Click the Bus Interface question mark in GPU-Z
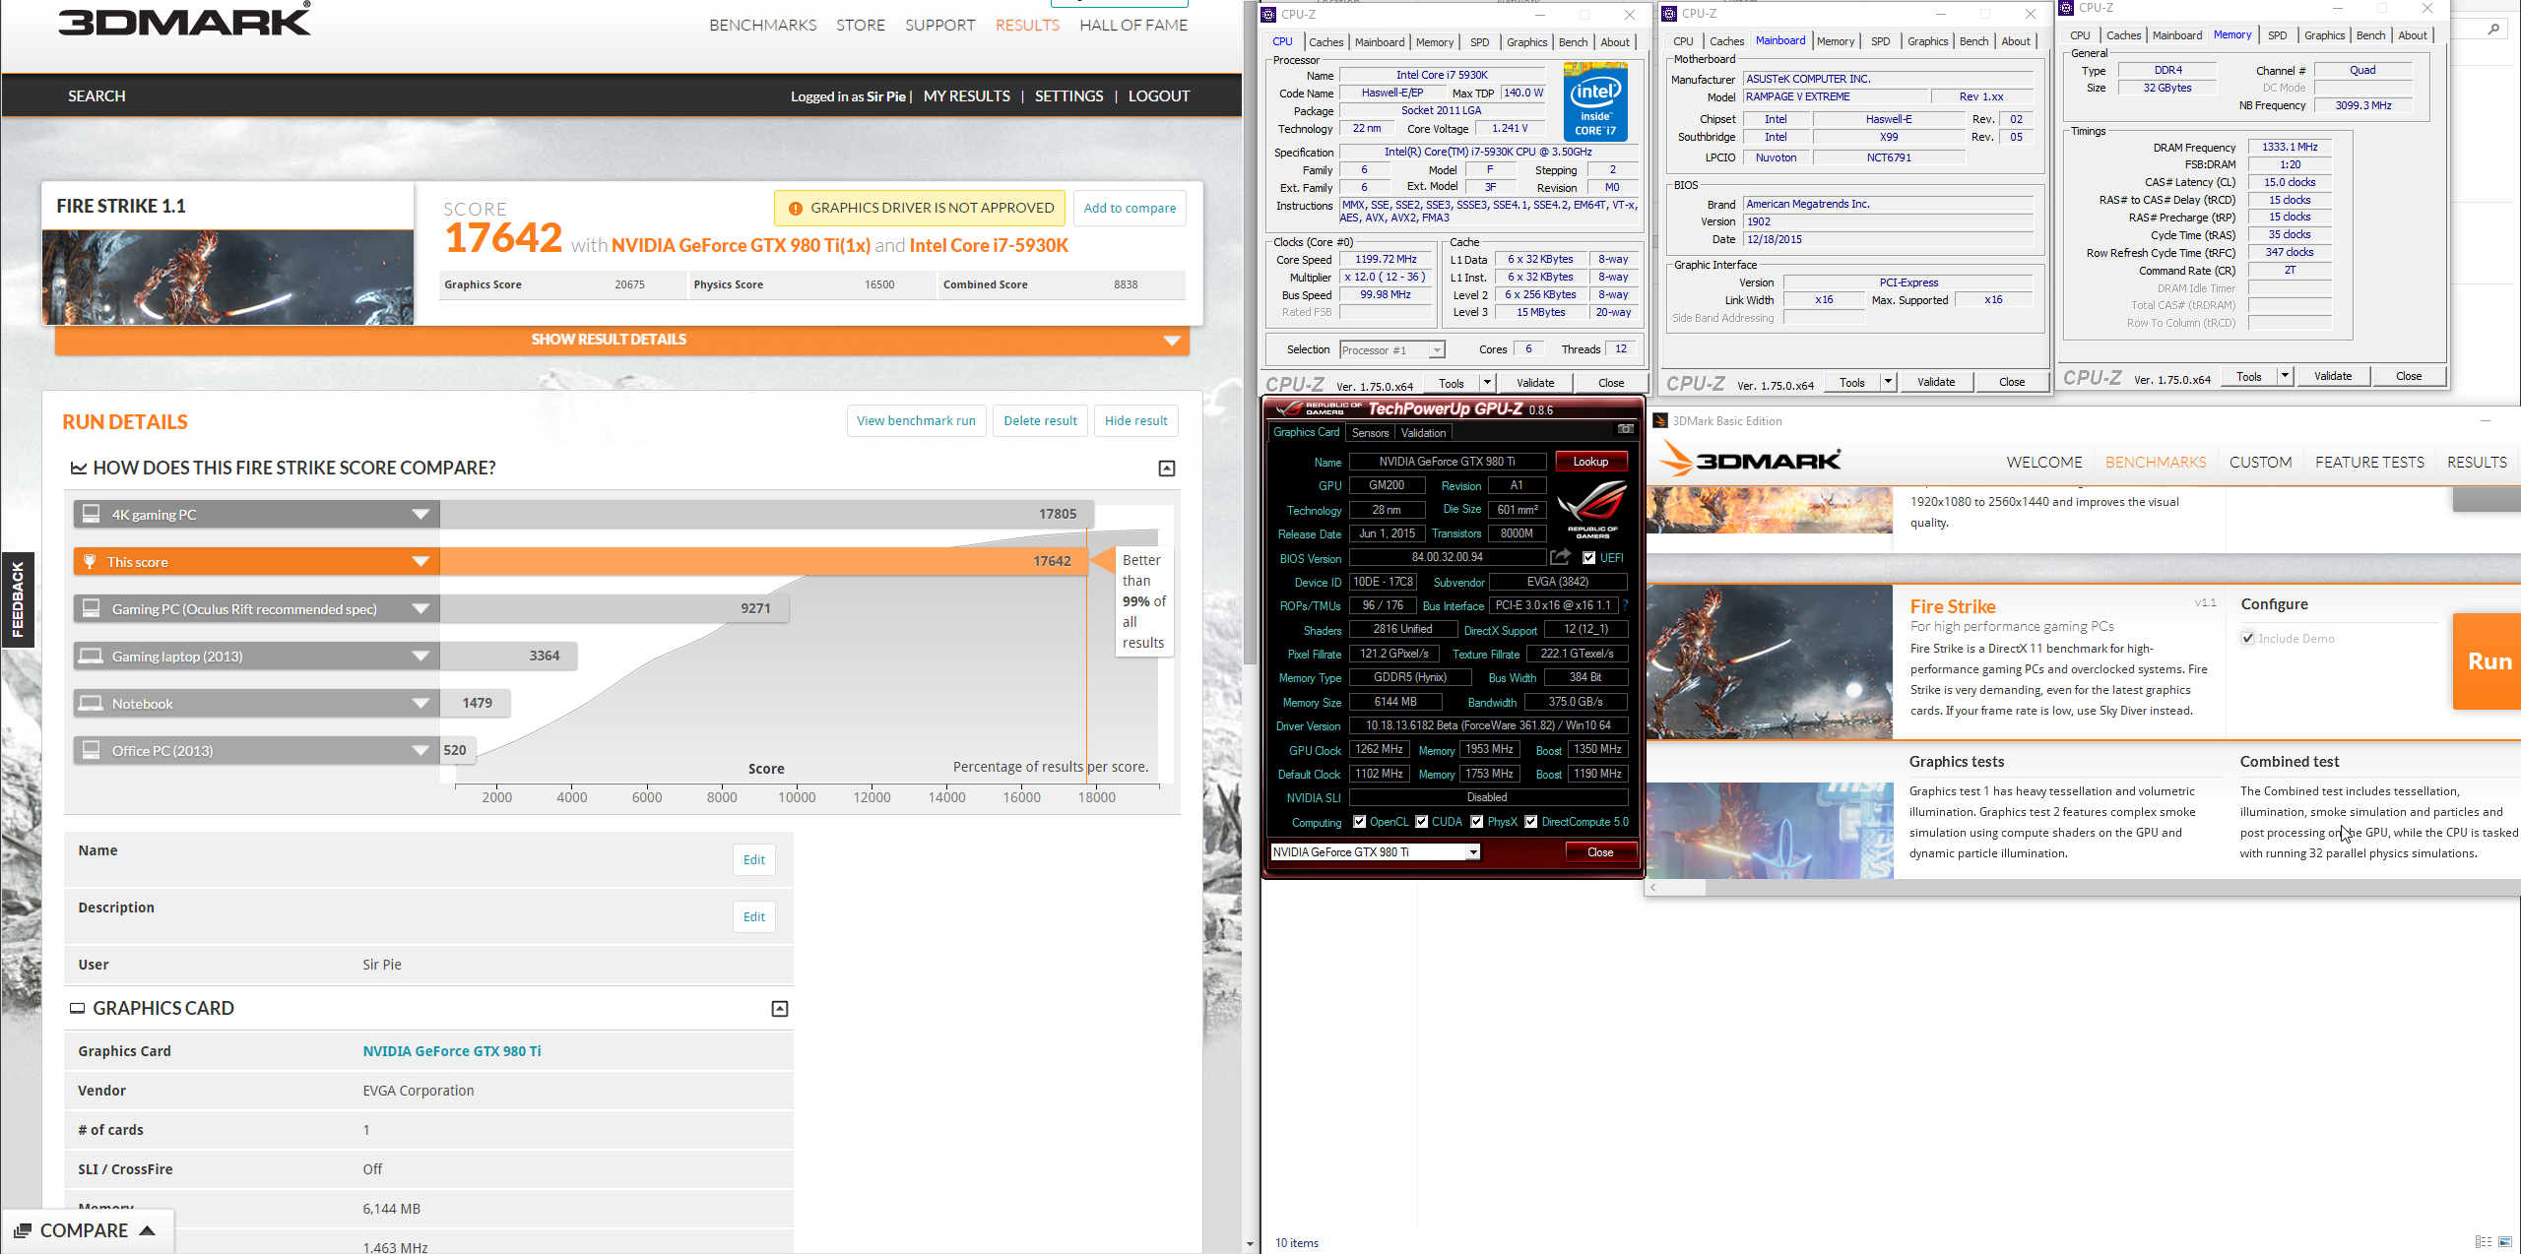 [x=1625, y=605]
